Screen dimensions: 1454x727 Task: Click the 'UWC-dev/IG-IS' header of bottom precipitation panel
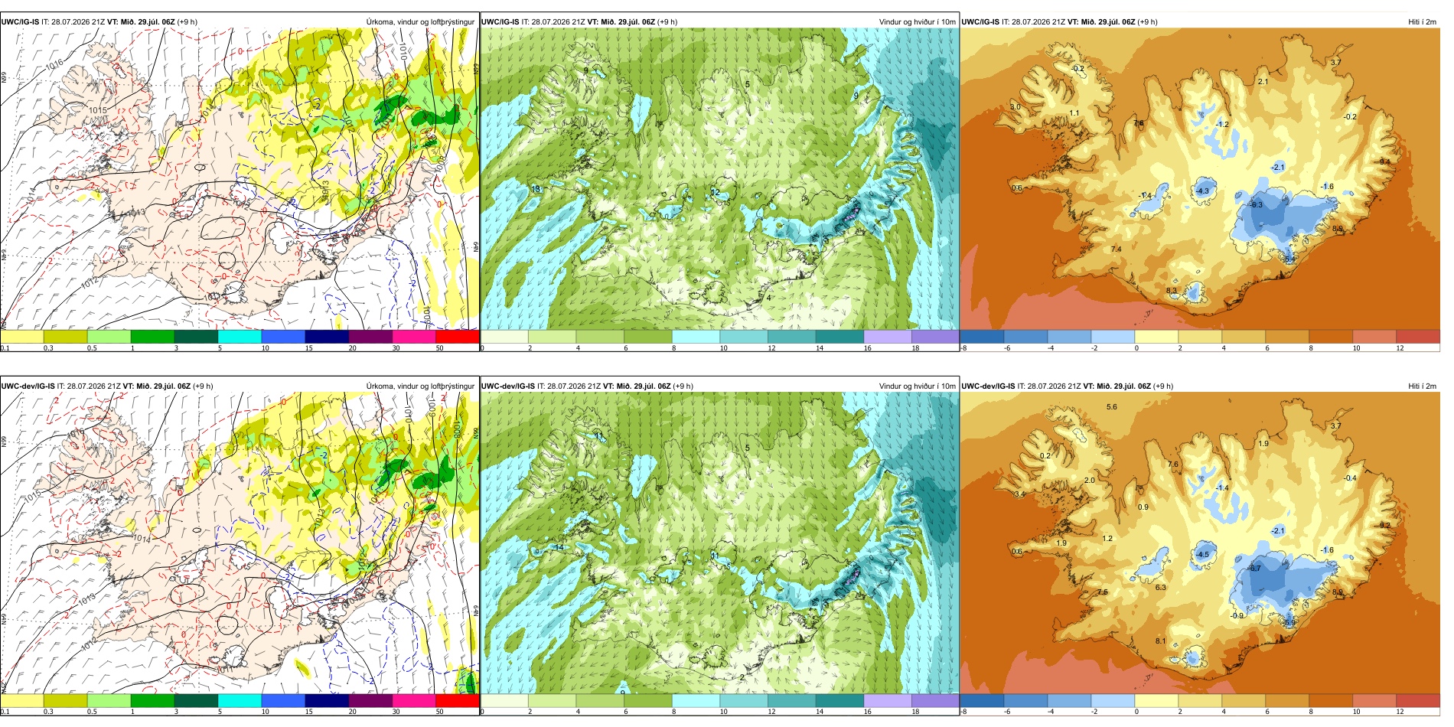pyautogui.click(x=28, y=386)
